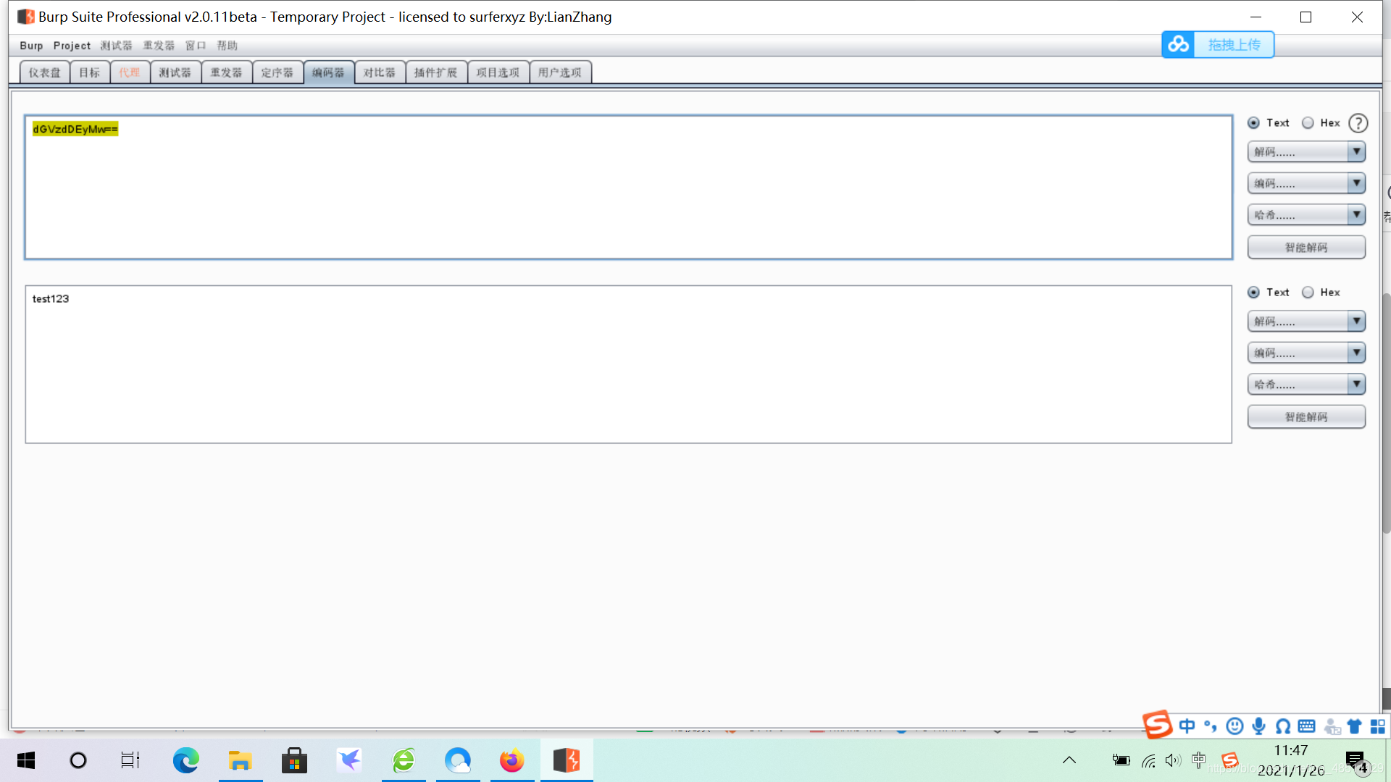This screenshot has width=1391, height=782.
Task: Expand first 编码 (encode as) dropdown
Action: tap(1306, 184)
